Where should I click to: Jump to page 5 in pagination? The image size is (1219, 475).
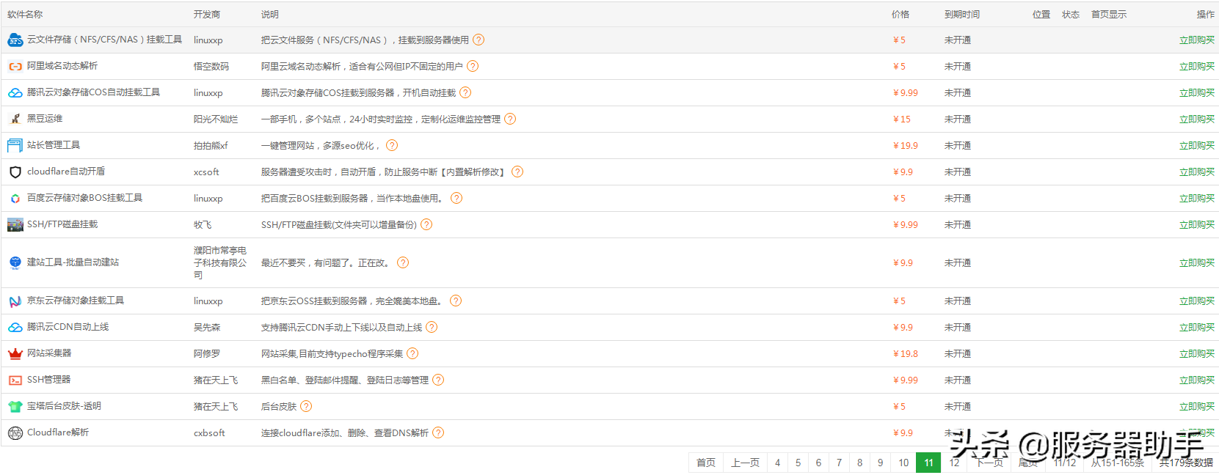(x=798, y=463)
